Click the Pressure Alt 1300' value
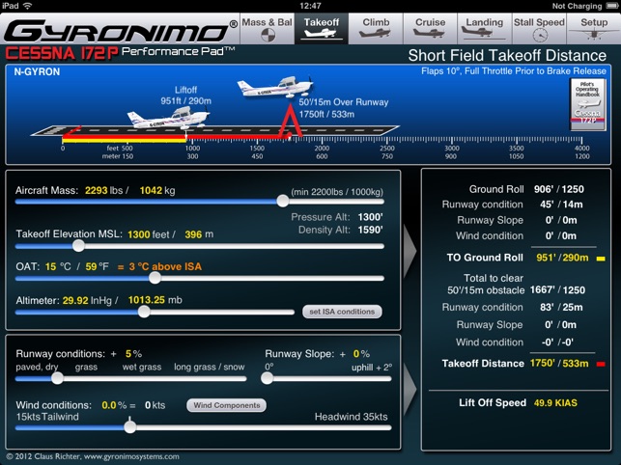The height and width of the screenshot is (465, 621). click(x=370, y=217)
